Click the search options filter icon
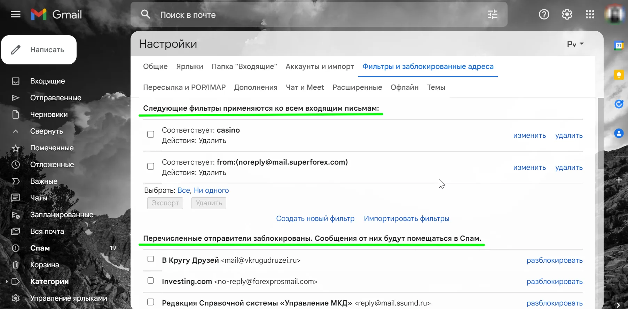This screenshot has height=309, width=628. point(492,15)
